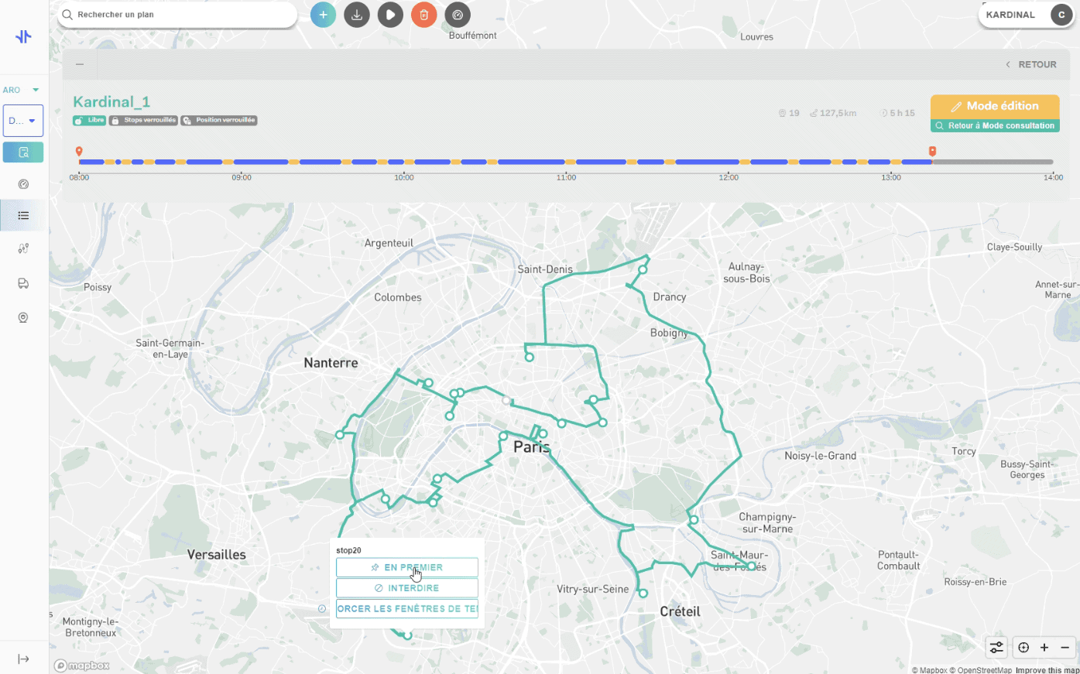Open the plan search sidebar button
1080x674 pixels.
[23, 152]
